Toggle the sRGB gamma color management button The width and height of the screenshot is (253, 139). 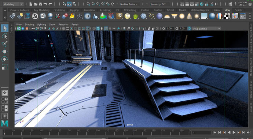pyautogui.click(x=190, y=29)
